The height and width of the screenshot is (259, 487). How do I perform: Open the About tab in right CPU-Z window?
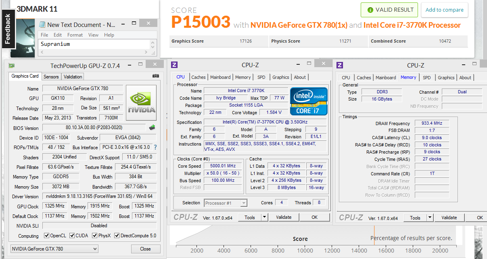(465, 78)
